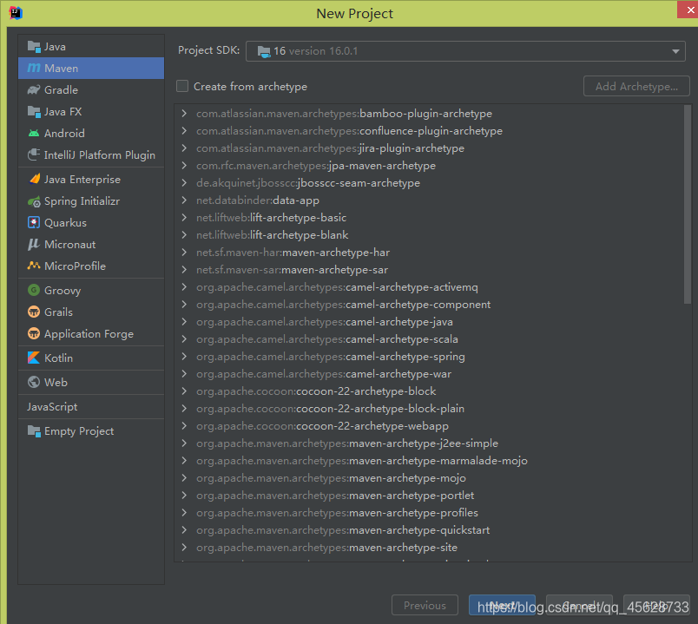Select maven-archetype-j2ee-simple row
Image resolution: width=698 pixels, height=624 pixels.
point(430,443)
